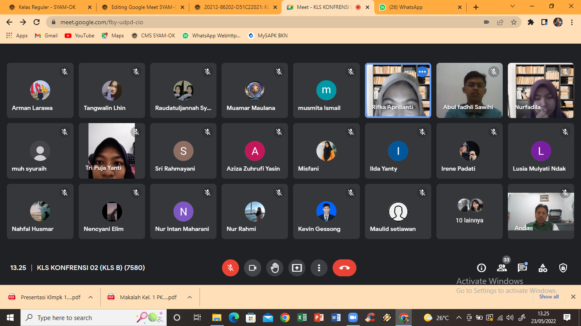The image size is (581, 326).
Task: Click the camera permission icon in the address bar
Action: coord(487,22)
